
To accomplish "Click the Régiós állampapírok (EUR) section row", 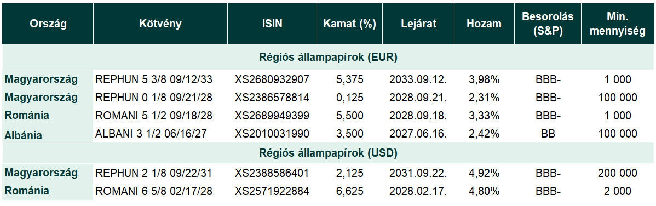I will click(328, 58).
